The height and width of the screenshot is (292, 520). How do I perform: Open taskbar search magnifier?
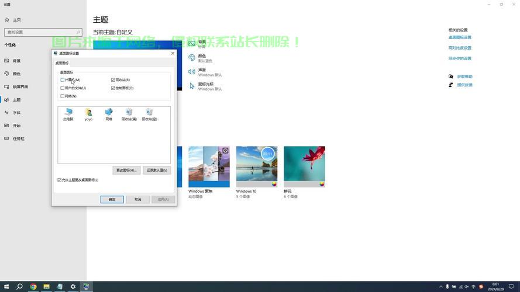[x=19, y=286]
